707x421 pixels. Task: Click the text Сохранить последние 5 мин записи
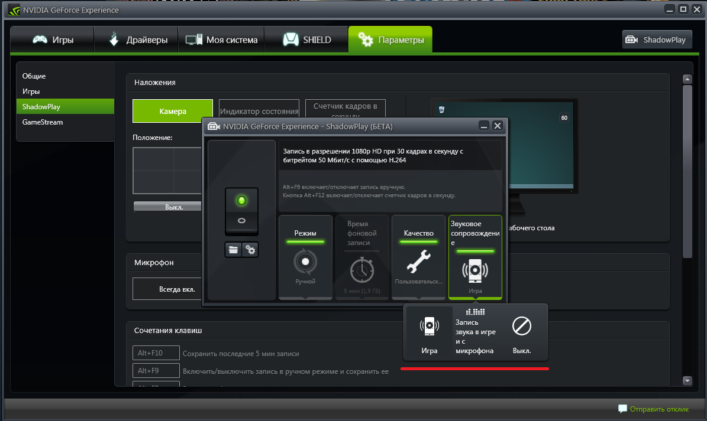tap(241, 354)
